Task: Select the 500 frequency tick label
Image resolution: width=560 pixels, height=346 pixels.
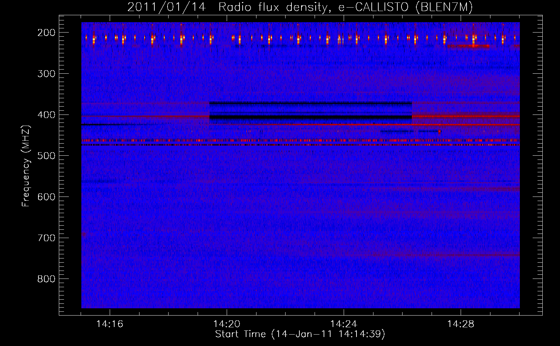Action: coord(46,156)
